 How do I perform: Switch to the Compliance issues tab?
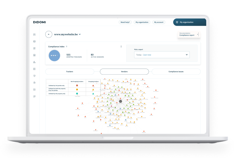coord(176,71)
